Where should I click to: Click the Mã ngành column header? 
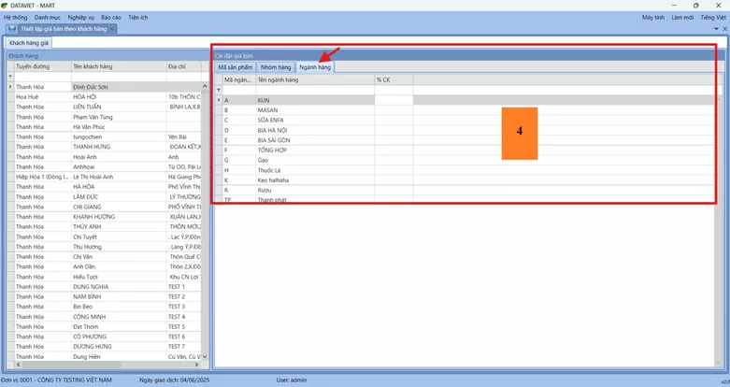click(x=239, y=80)
